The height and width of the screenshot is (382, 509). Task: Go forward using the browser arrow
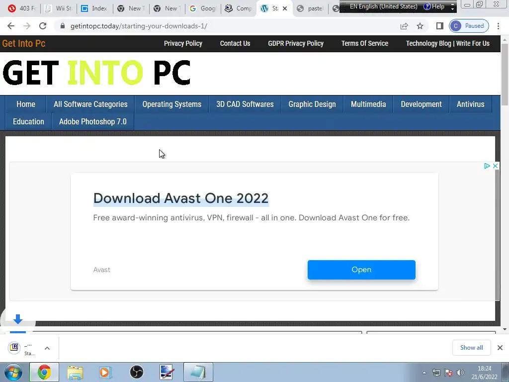27,26
